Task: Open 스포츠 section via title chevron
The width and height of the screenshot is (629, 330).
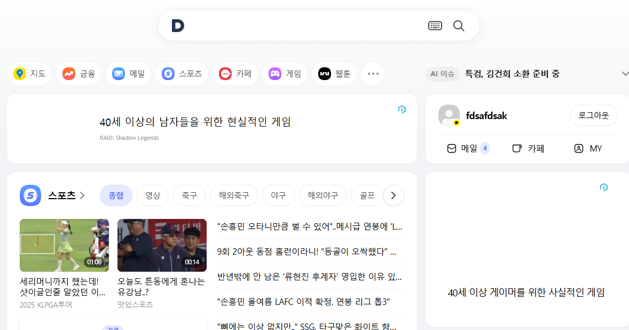Action: [66, 195]
